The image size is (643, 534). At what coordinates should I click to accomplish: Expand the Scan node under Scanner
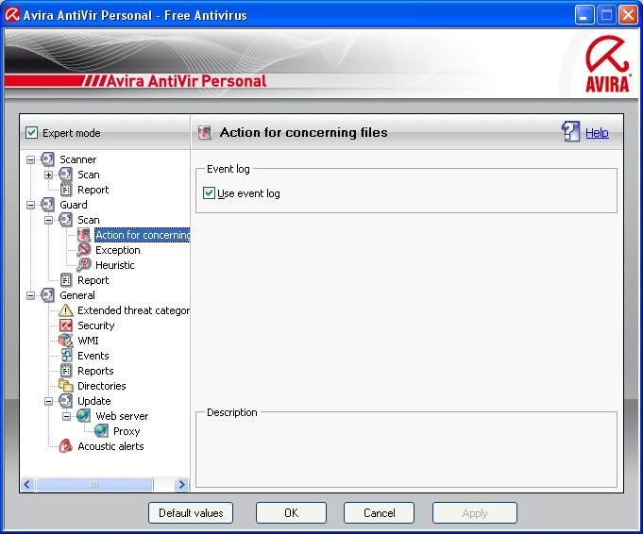click(49, 175)
